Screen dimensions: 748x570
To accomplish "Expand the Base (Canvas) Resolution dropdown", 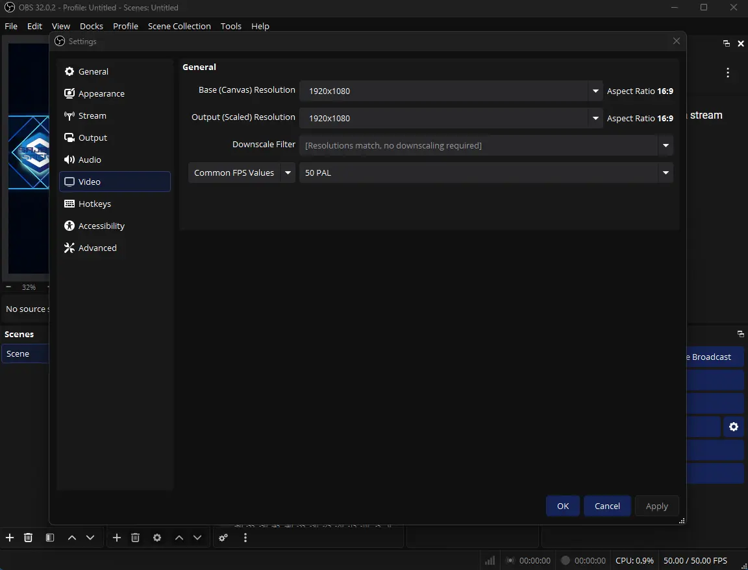I will tap(595, 91).
